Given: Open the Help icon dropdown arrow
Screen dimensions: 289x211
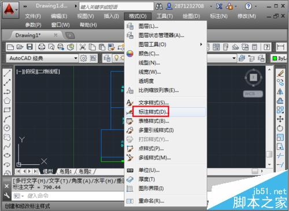Looking at the screenshot, I should [255, 6].
